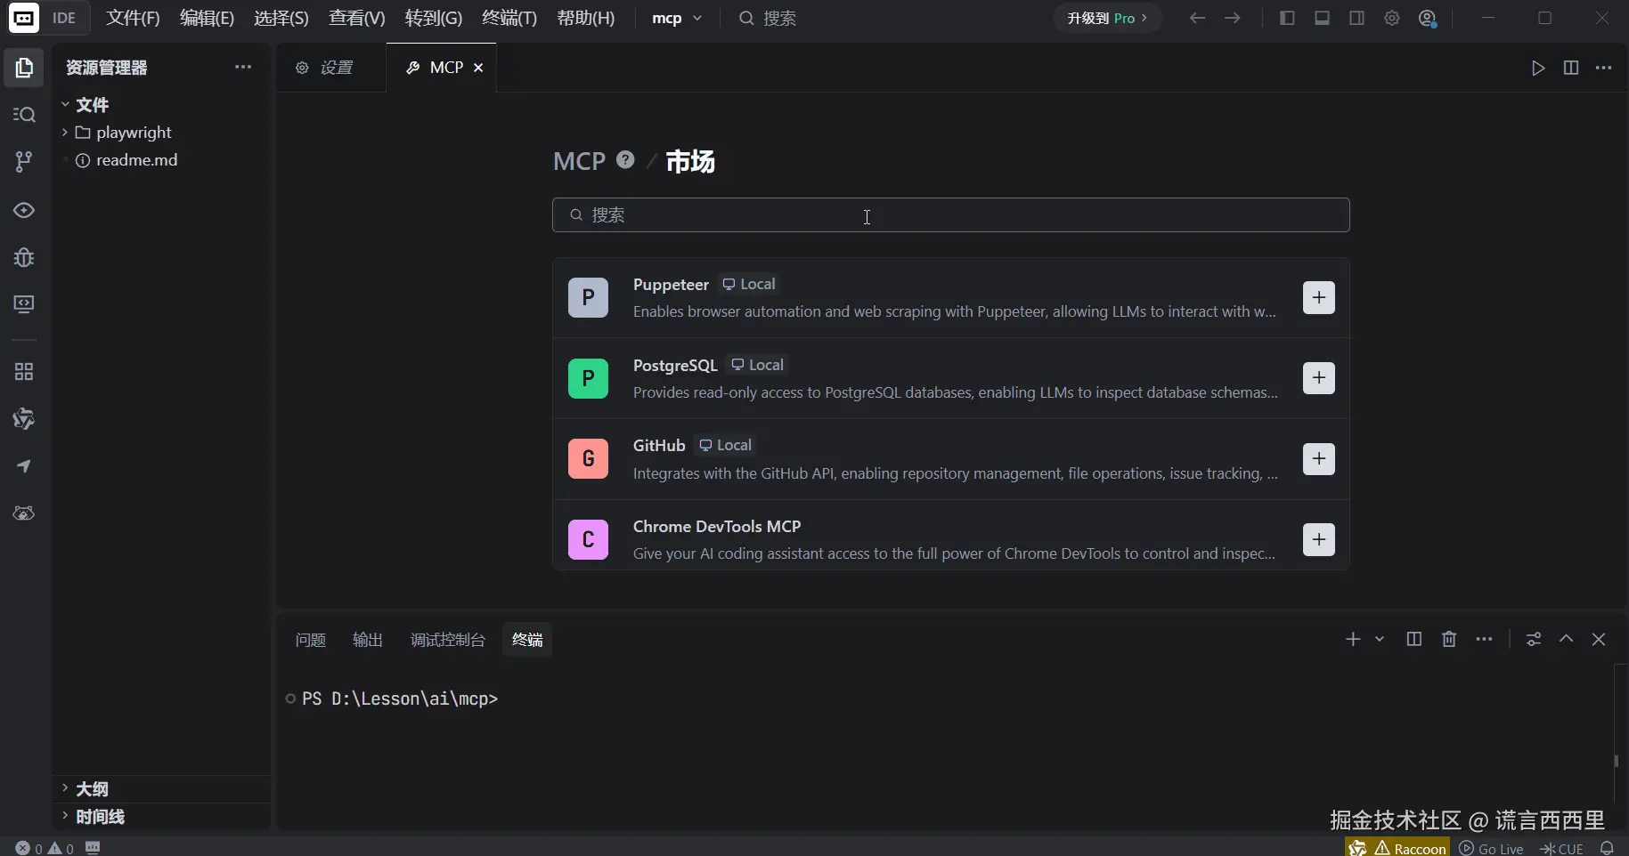Viewport: 1629px width, 856px height.
Task: Split the editor to the right
Action: 1571,68
